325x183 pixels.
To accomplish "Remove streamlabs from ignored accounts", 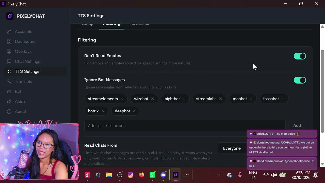I will (220, 99).
